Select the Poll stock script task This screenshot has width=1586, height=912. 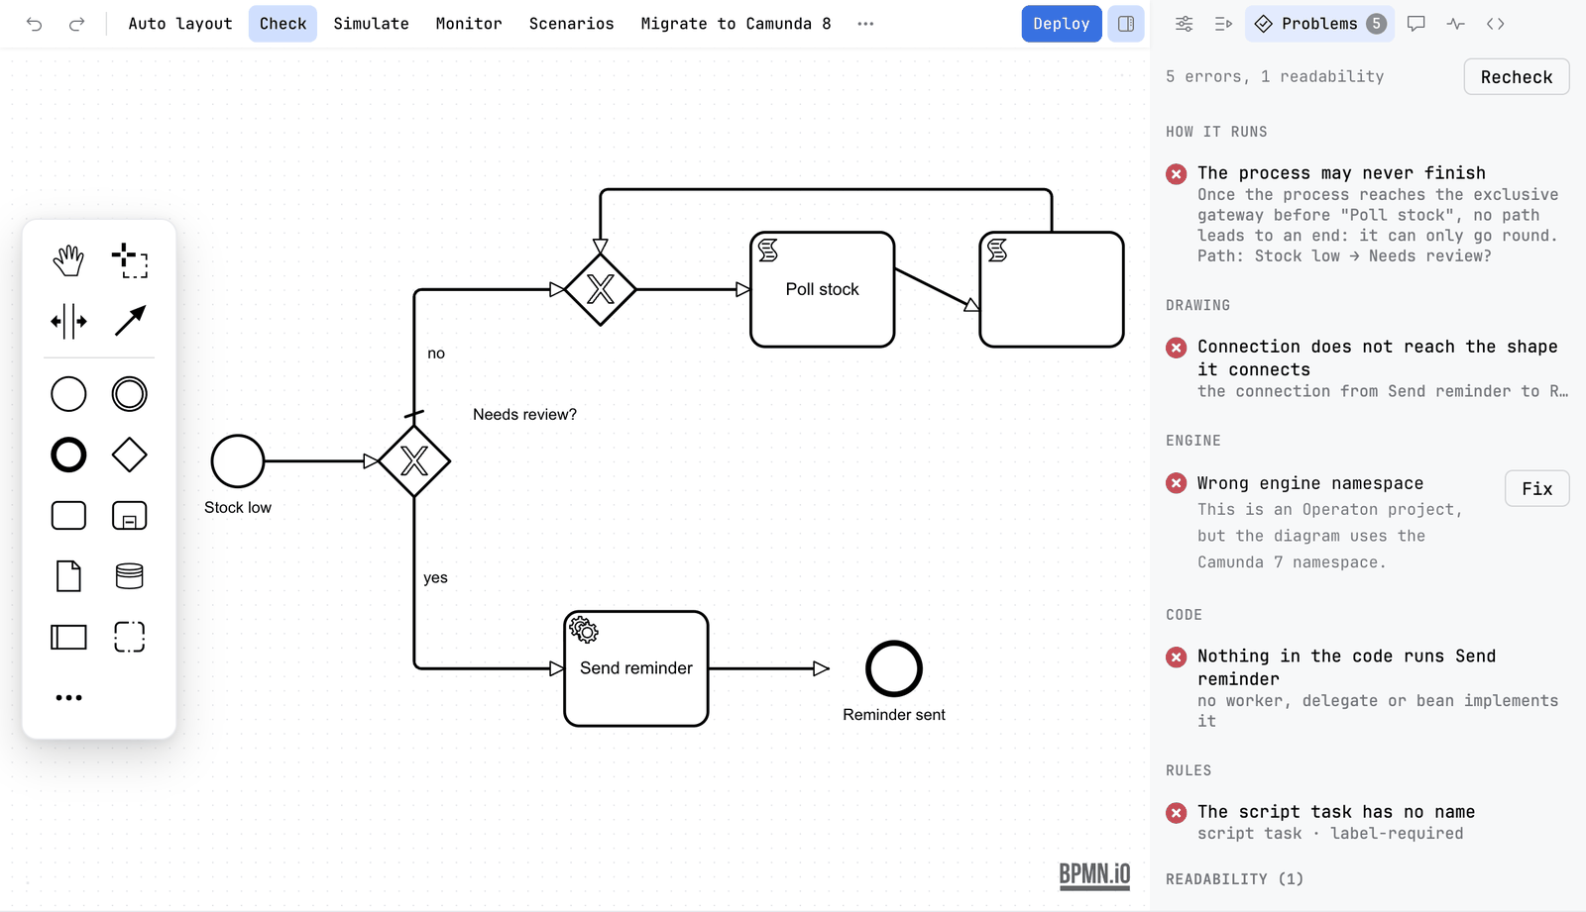pyautogui.click(x=823, y=289)
